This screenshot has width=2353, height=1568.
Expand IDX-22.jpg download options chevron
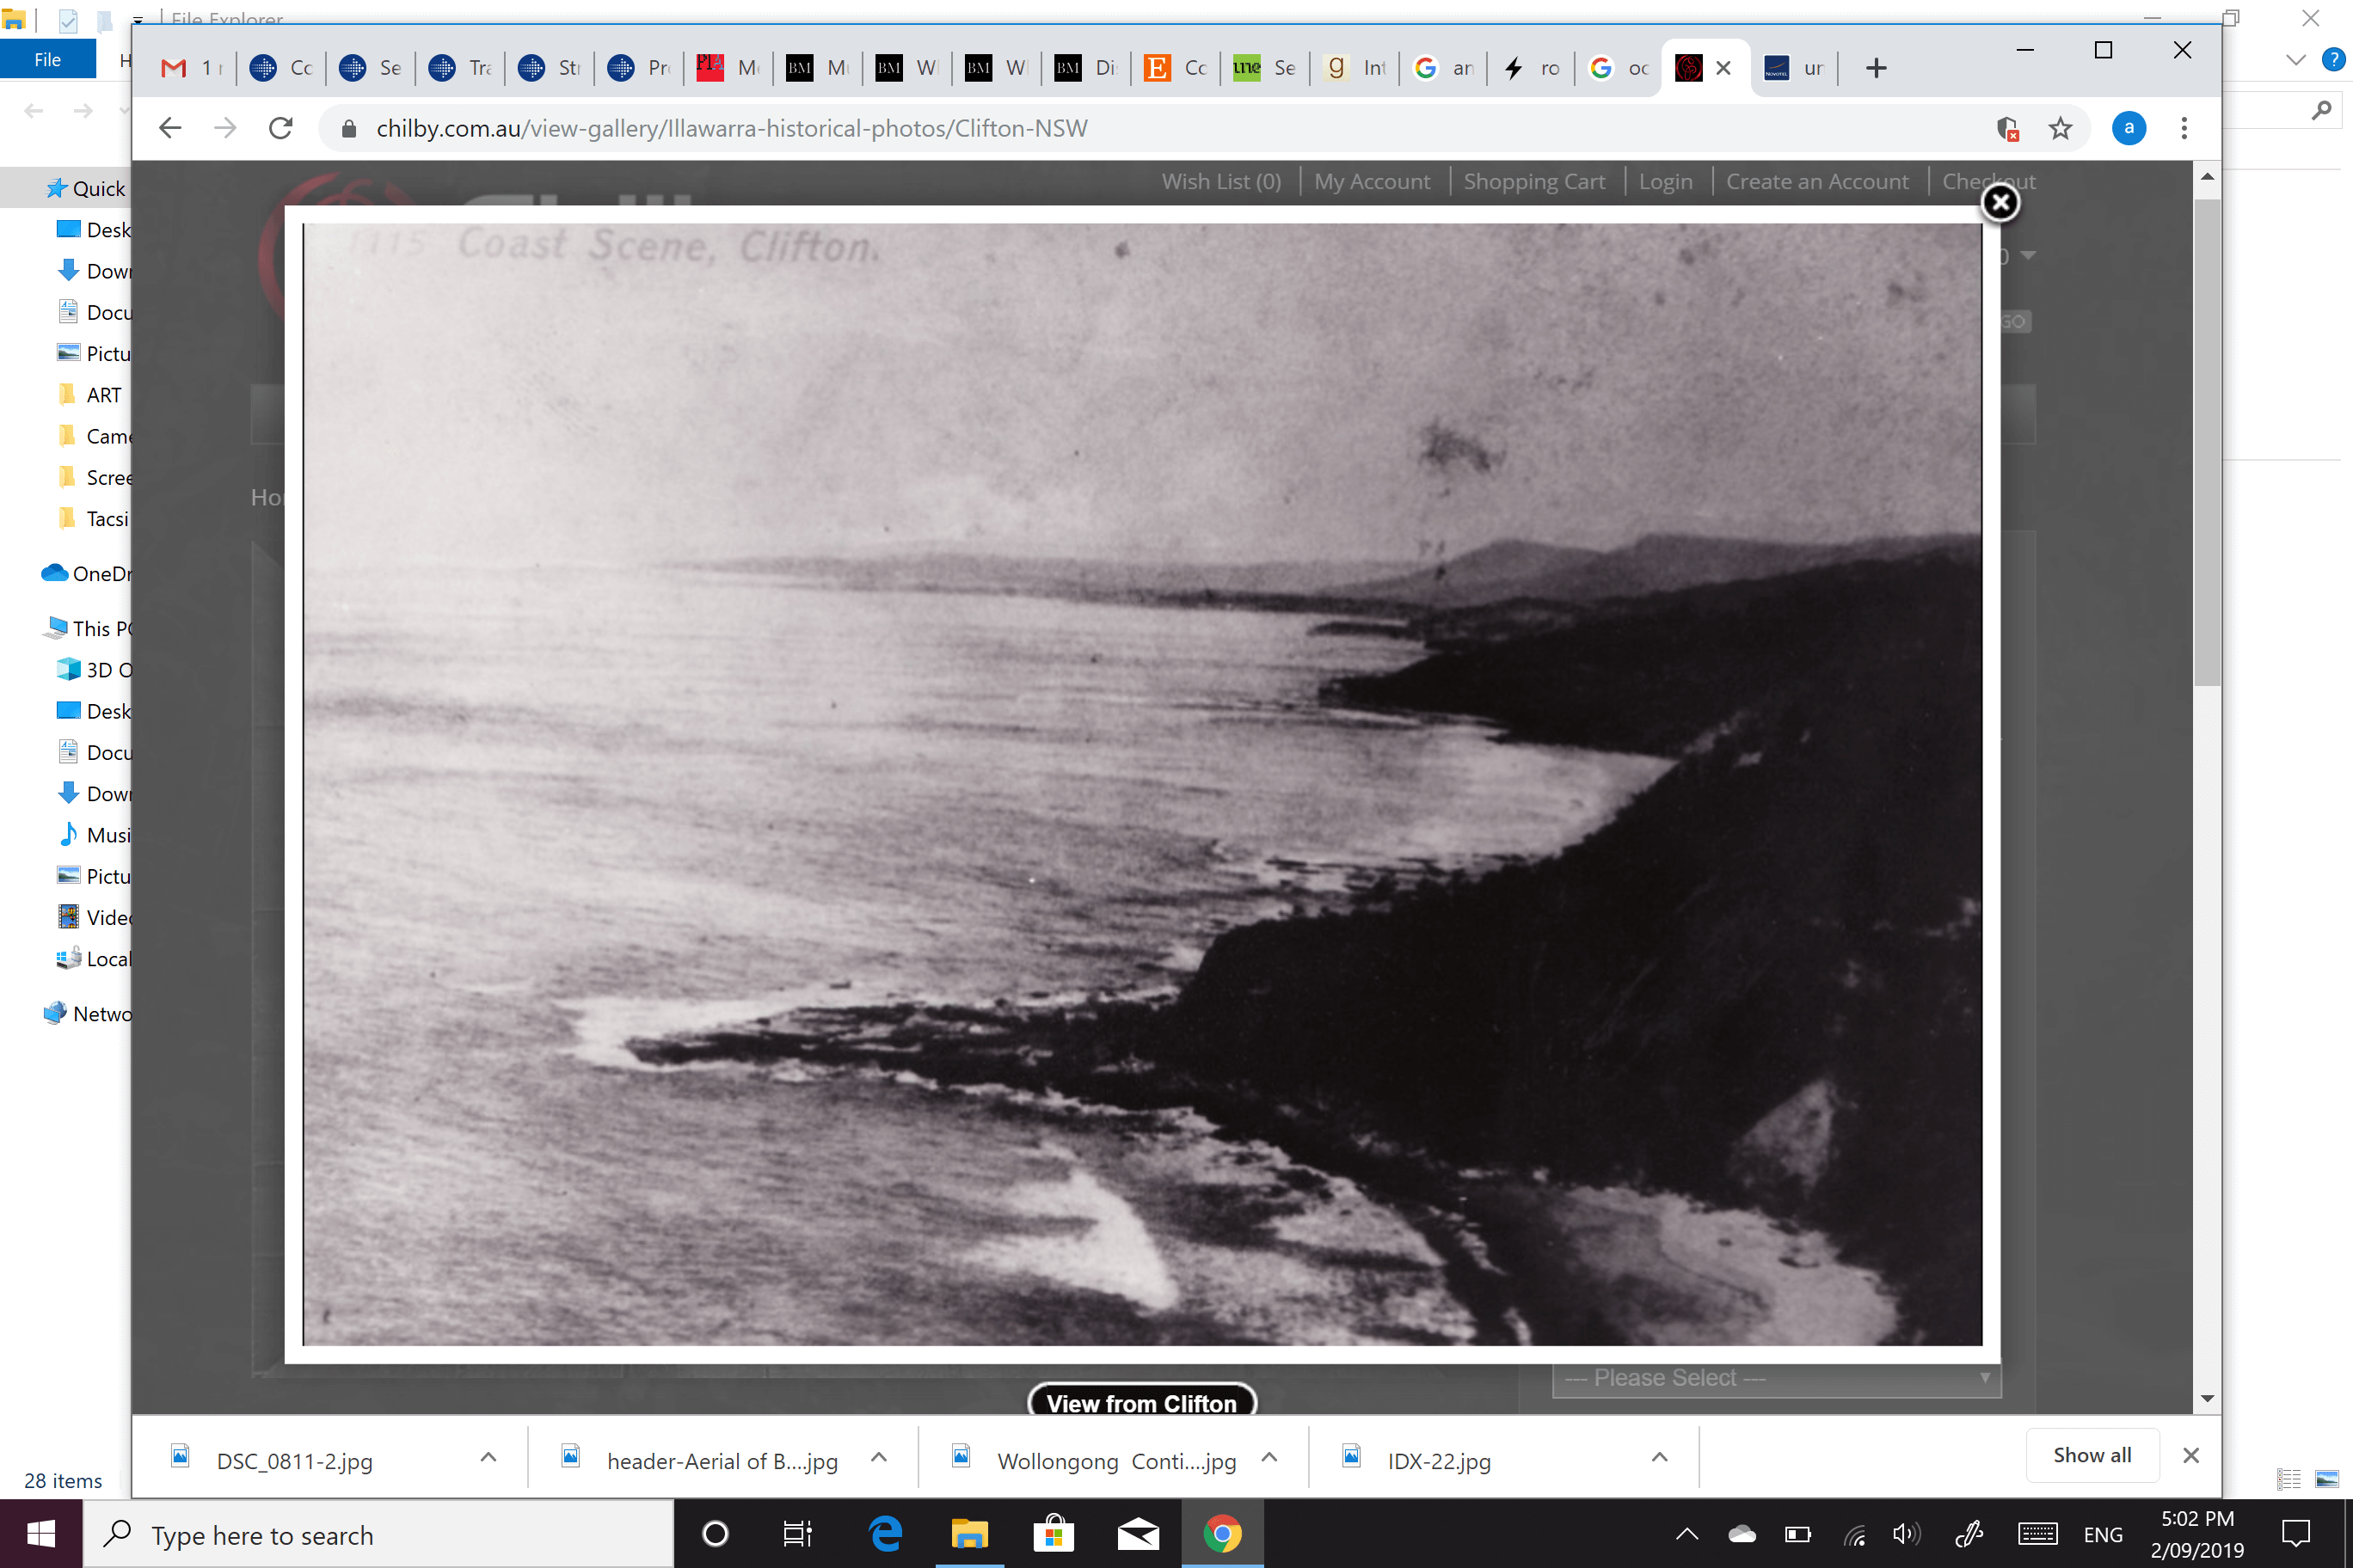click(x=1660, y=1458)
